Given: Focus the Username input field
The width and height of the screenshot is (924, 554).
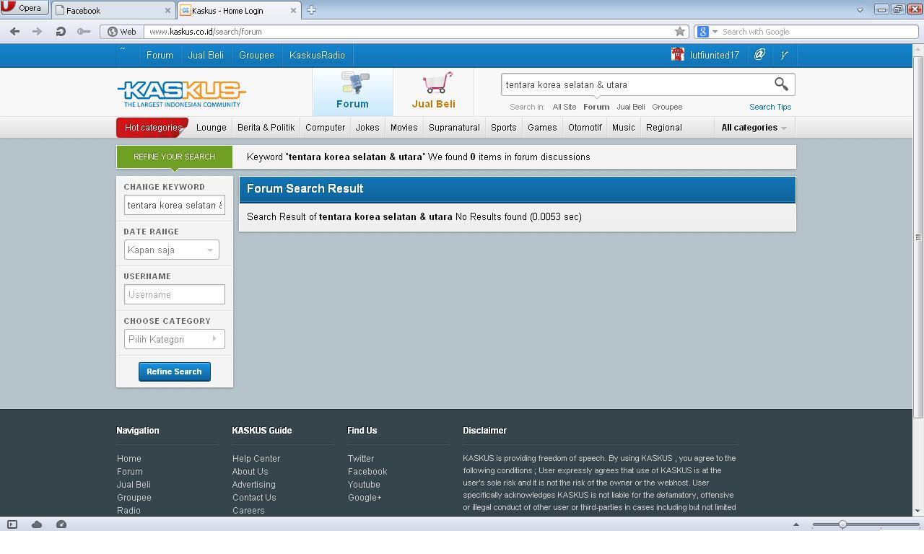Looking at the screenshot, I should [x=174, y=294].
